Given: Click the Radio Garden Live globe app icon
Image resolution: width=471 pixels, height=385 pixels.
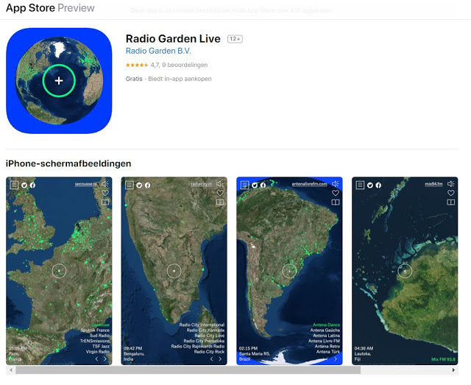Looking at the screenshot, I should pyautogui.click(x=59, y=81).
